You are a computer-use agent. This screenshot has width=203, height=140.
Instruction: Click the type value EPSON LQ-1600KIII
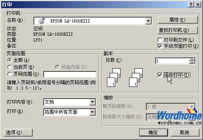(53, 34)
